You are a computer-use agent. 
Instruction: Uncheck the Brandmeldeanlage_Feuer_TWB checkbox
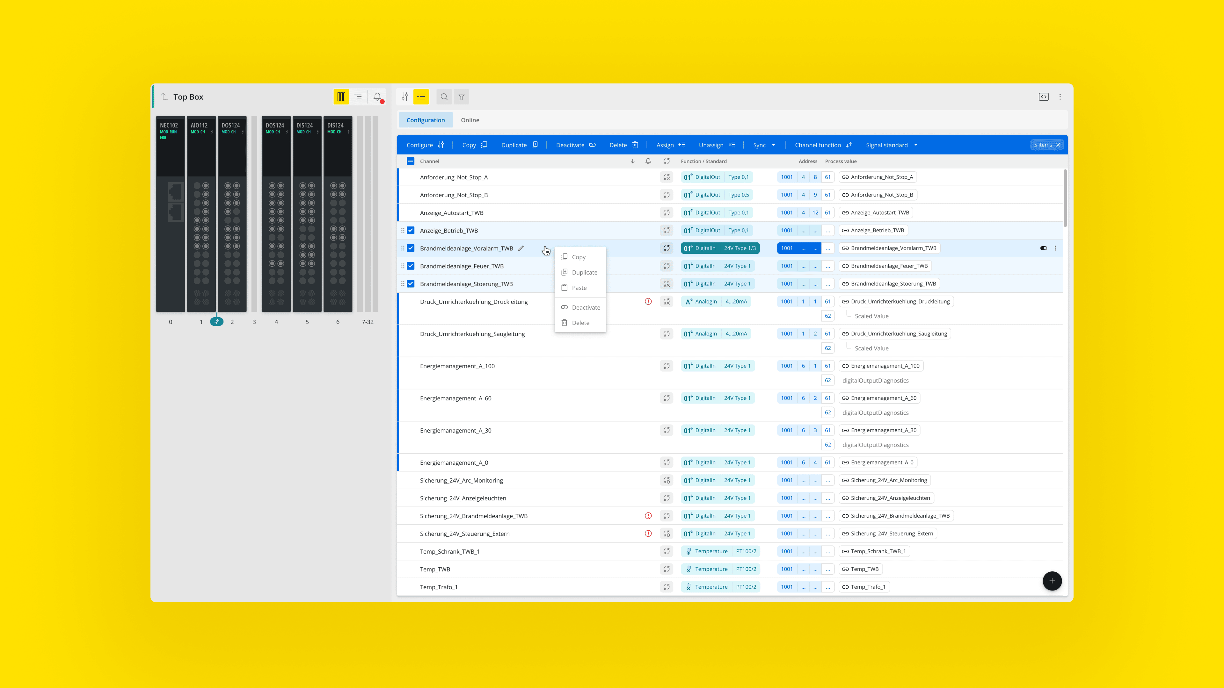click(411, 266)
